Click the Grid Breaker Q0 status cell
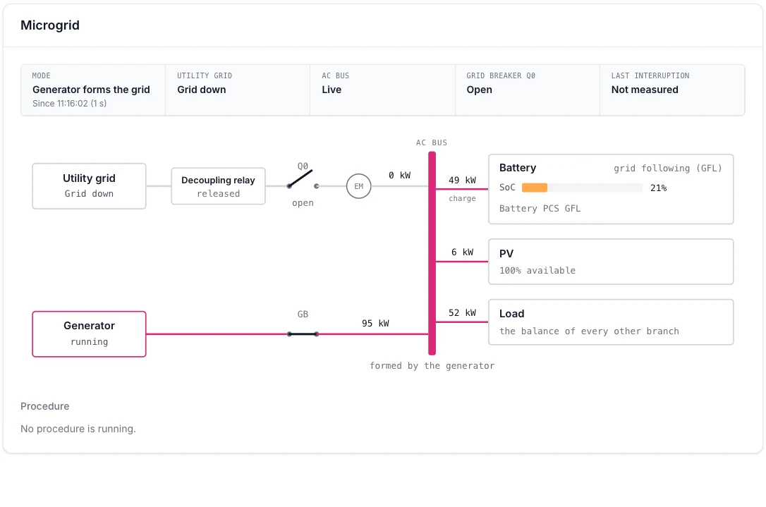Image resolution: width=766 pixels, height=507 pixels. [527, 90]
